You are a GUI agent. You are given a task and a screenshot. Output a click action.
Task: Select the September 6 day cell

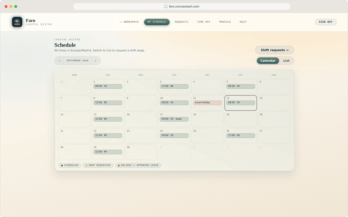click(x=274, y=87)
